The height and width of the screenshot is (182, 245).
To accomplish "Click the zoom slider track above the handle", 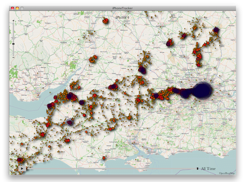I will pos(13,32).
